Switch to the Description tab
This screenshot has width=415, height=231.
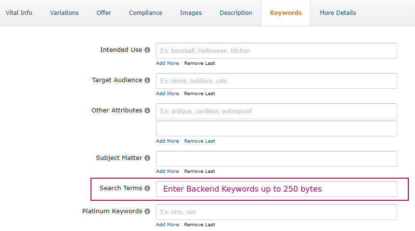[x=236, y=12]
